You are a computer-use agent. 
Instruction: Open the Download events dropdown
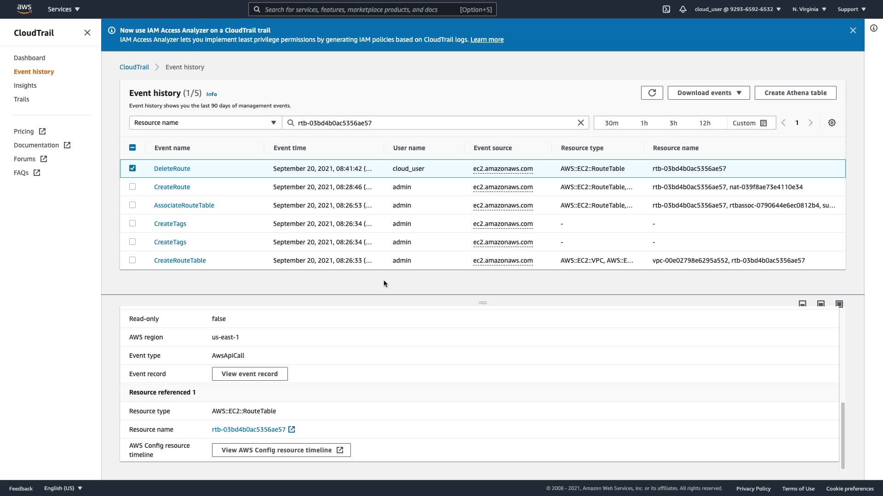pyautogui.click(x=708, y=93)
